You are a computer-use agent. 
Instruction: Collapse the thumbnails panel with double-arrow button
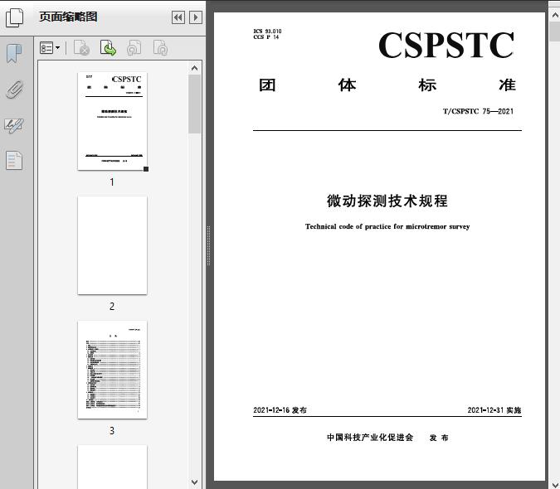pos(178,17)
